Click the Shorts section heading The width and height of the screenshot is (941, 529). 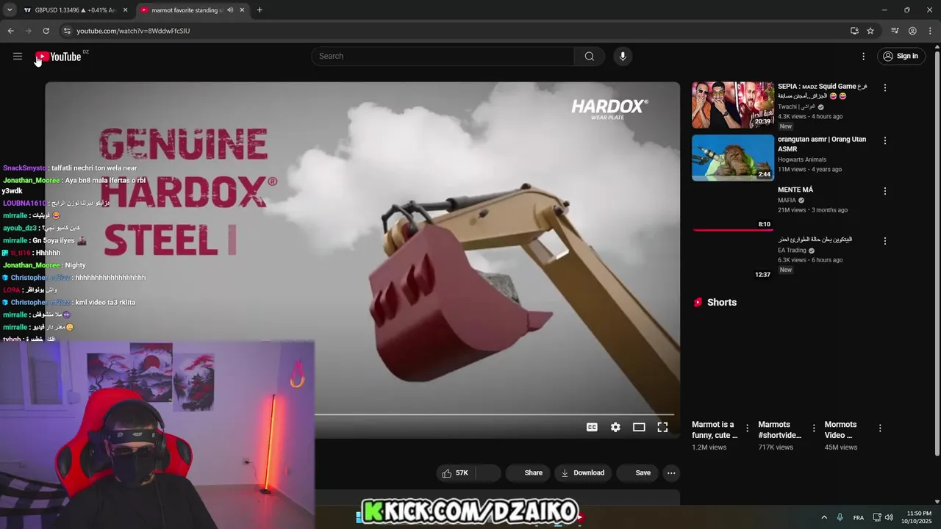tap(722, 303)
